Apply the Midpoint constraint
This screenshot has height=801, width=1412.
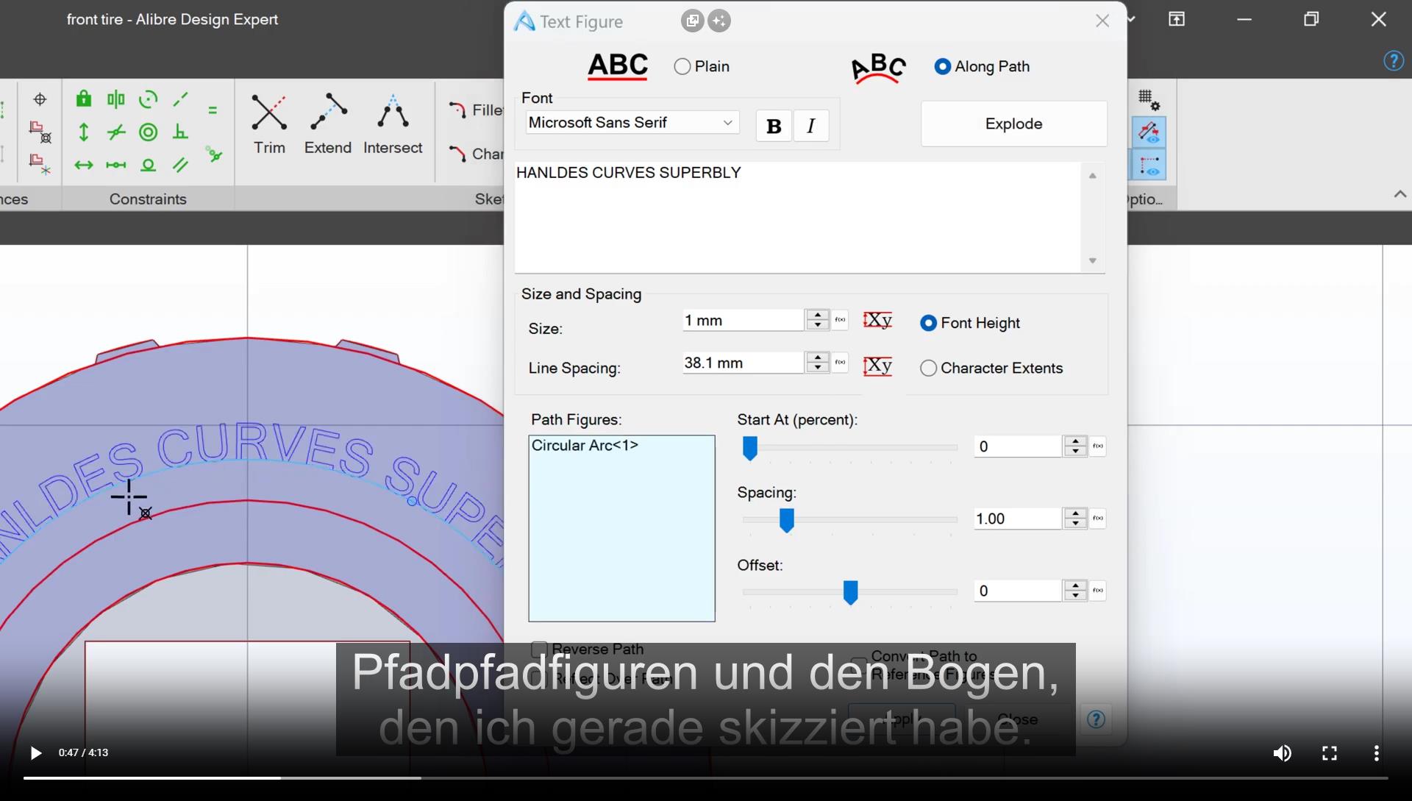pyautogui.click(x=116, y=165)
